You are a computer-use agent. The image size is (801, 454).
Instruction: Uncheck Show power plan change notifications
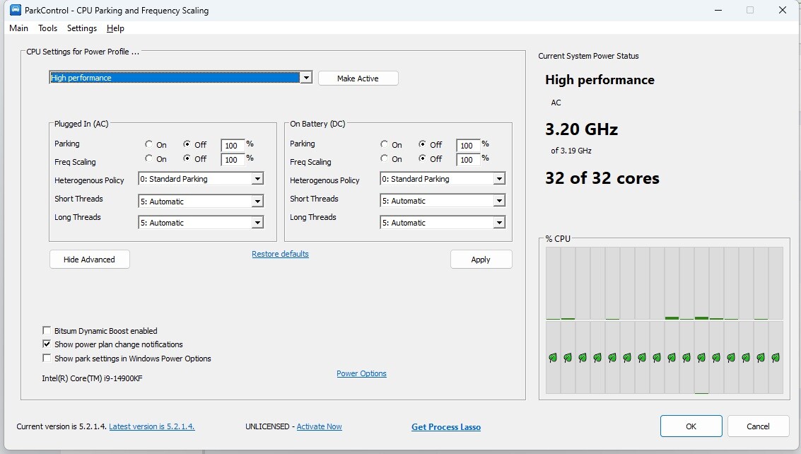pos(47,344)
